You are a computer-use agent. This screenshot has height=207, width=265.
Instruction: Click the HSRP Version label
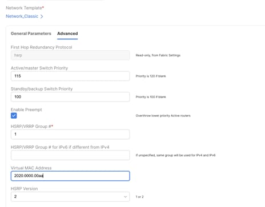click(x=24, y=189)
